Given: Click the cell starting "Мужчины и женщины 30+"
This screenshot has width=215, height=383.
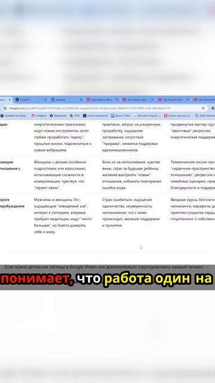Looking at the screenshot, I should click(63, 215).
